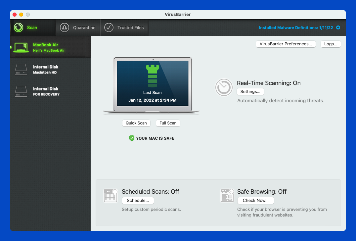Screen dimensions: 356x241
Task: Click the FOR RECOVERY disk icon
Action: tap(21, 91)
